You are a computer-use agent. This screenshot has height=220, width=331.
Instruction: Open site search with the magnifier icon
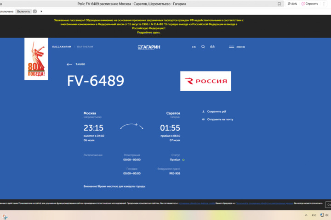203,47
